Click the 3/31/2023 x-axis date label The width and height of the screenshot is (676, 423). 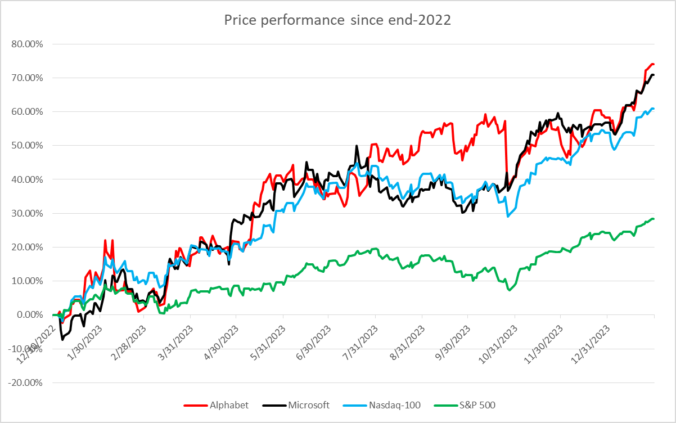point(175,337)
